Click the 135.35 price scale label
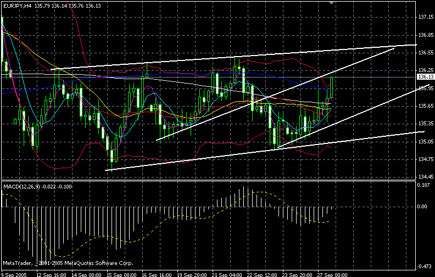This screenshot has height=277, width=435. click(x=426, y=124)
